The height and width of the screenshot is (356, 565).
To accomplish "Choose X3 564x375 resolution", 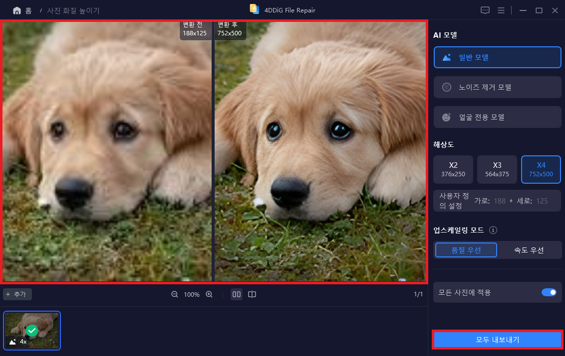I will [497, 169].
